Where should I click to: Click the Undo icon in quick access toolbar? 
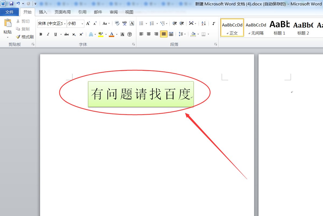coord(18,4)
